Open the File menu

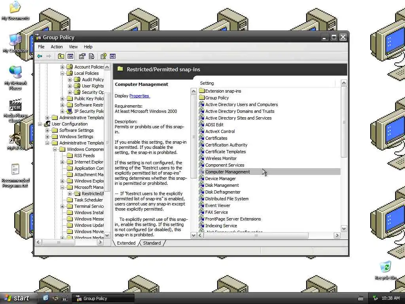tap(41, 47)
